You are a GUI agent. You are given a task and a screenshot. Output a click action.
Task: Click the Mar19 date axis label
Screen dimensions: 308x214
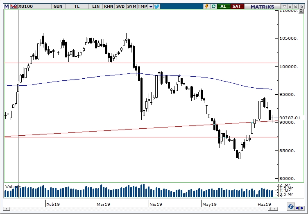point(103,204)
